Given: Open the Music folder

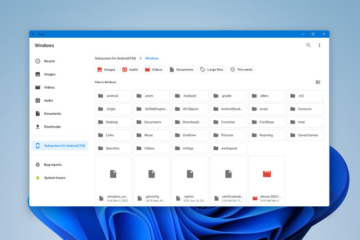Looking at the screenshot, I should [152, 135].
